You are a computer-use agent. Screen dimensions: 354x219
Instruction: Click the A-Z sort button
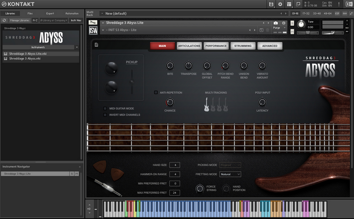(35, 21)
